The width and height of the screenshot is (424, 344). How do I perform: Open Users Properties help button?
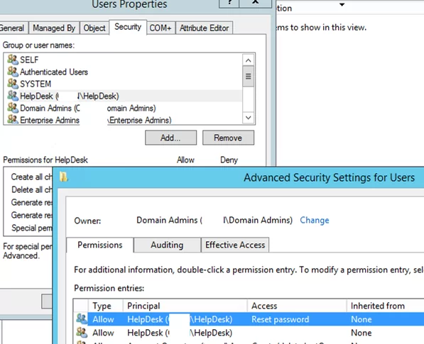(x=229, y=4)
